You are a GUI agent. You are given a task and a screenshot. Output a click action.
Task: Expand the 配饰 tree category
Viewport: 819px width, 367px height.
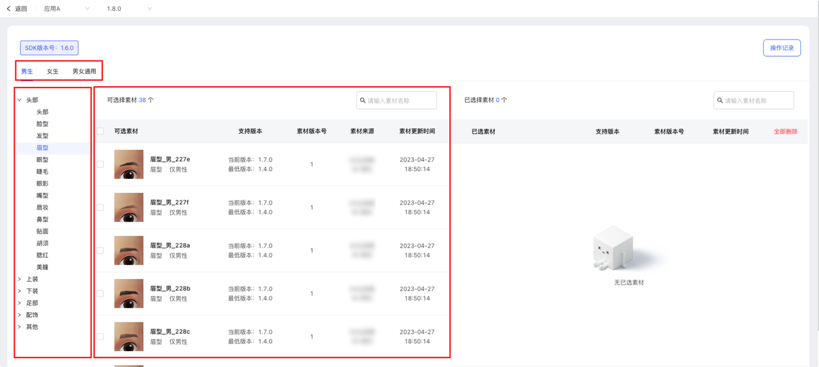click(20, 315)
